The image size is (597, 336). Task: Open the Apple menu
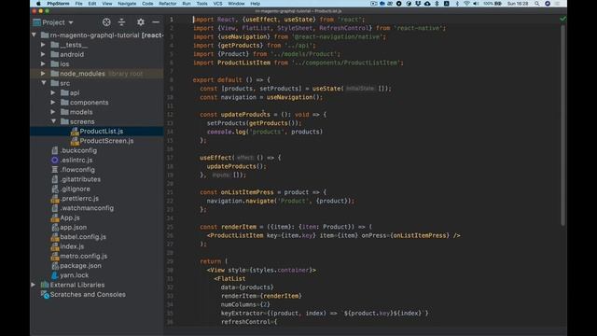38,4
